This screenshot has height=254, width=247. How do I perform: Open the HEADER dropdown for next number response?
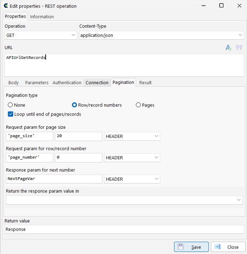[x=132, y=179]
